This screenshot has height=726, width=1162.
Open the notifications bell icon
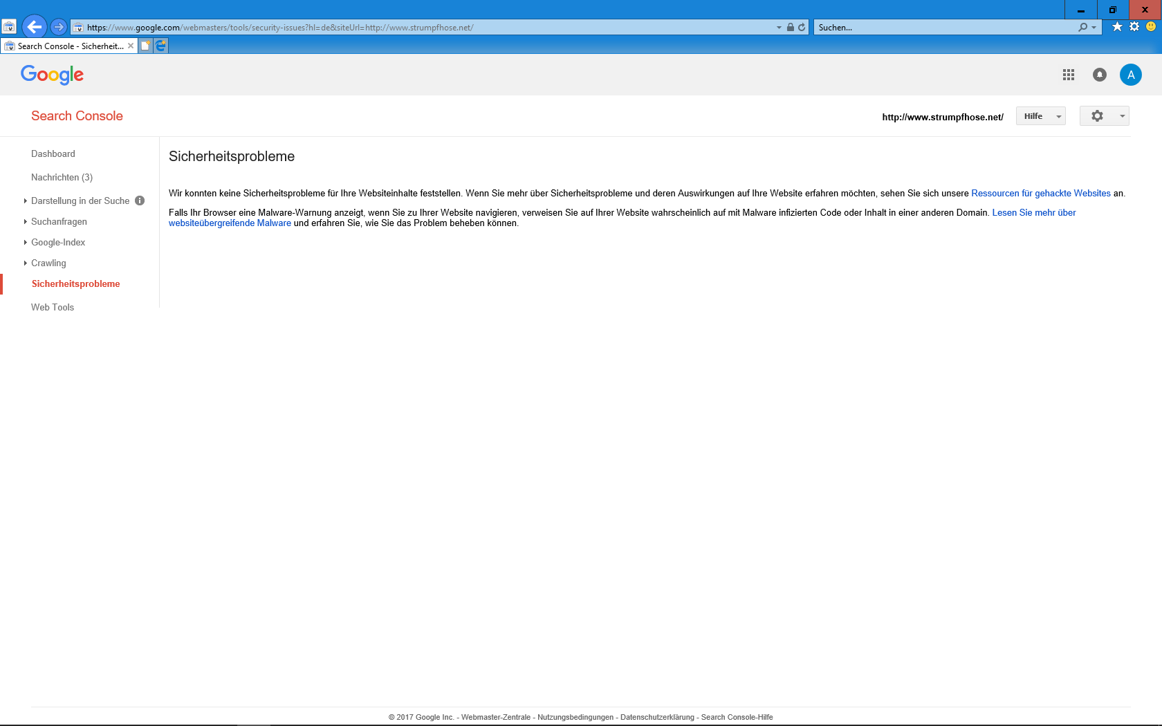click(1100, 75)
